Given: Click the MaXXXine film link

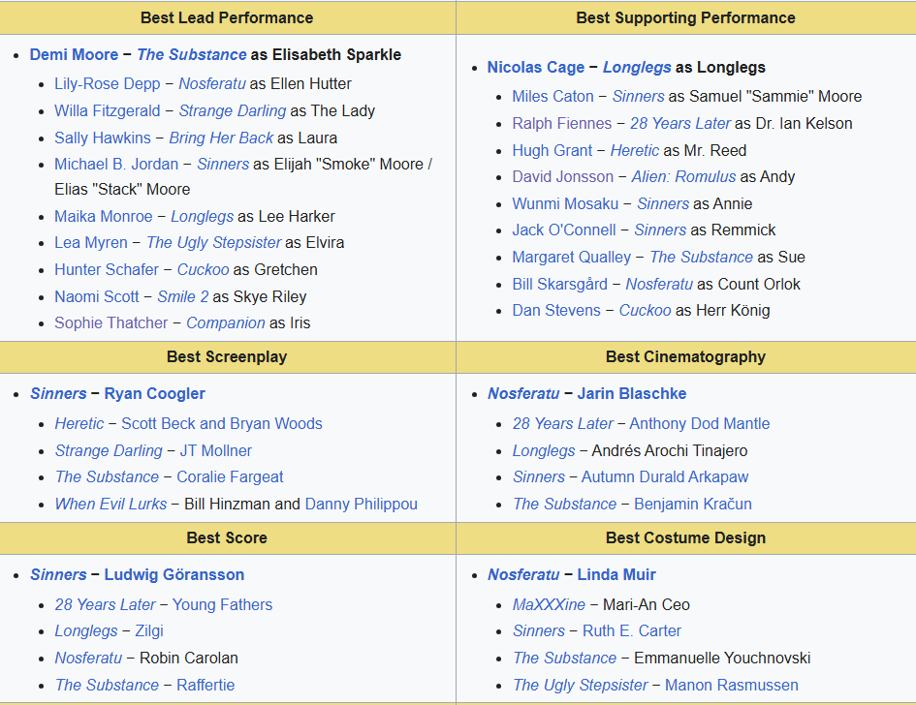Looking at the screenshot, I should point(550,605).
